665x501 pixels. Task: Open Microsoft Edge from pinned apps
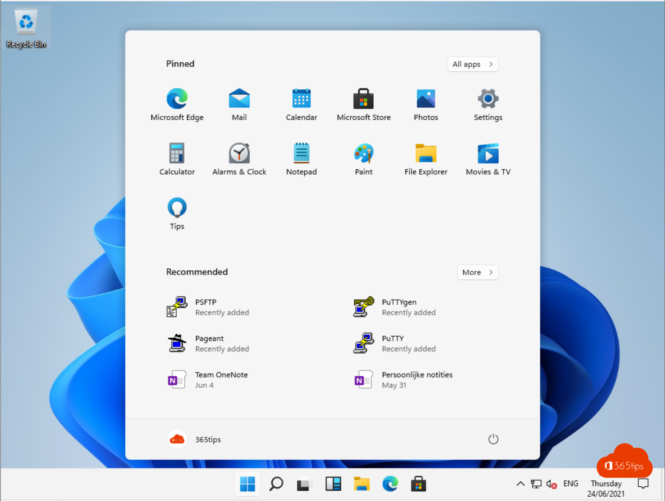[177, 104]
